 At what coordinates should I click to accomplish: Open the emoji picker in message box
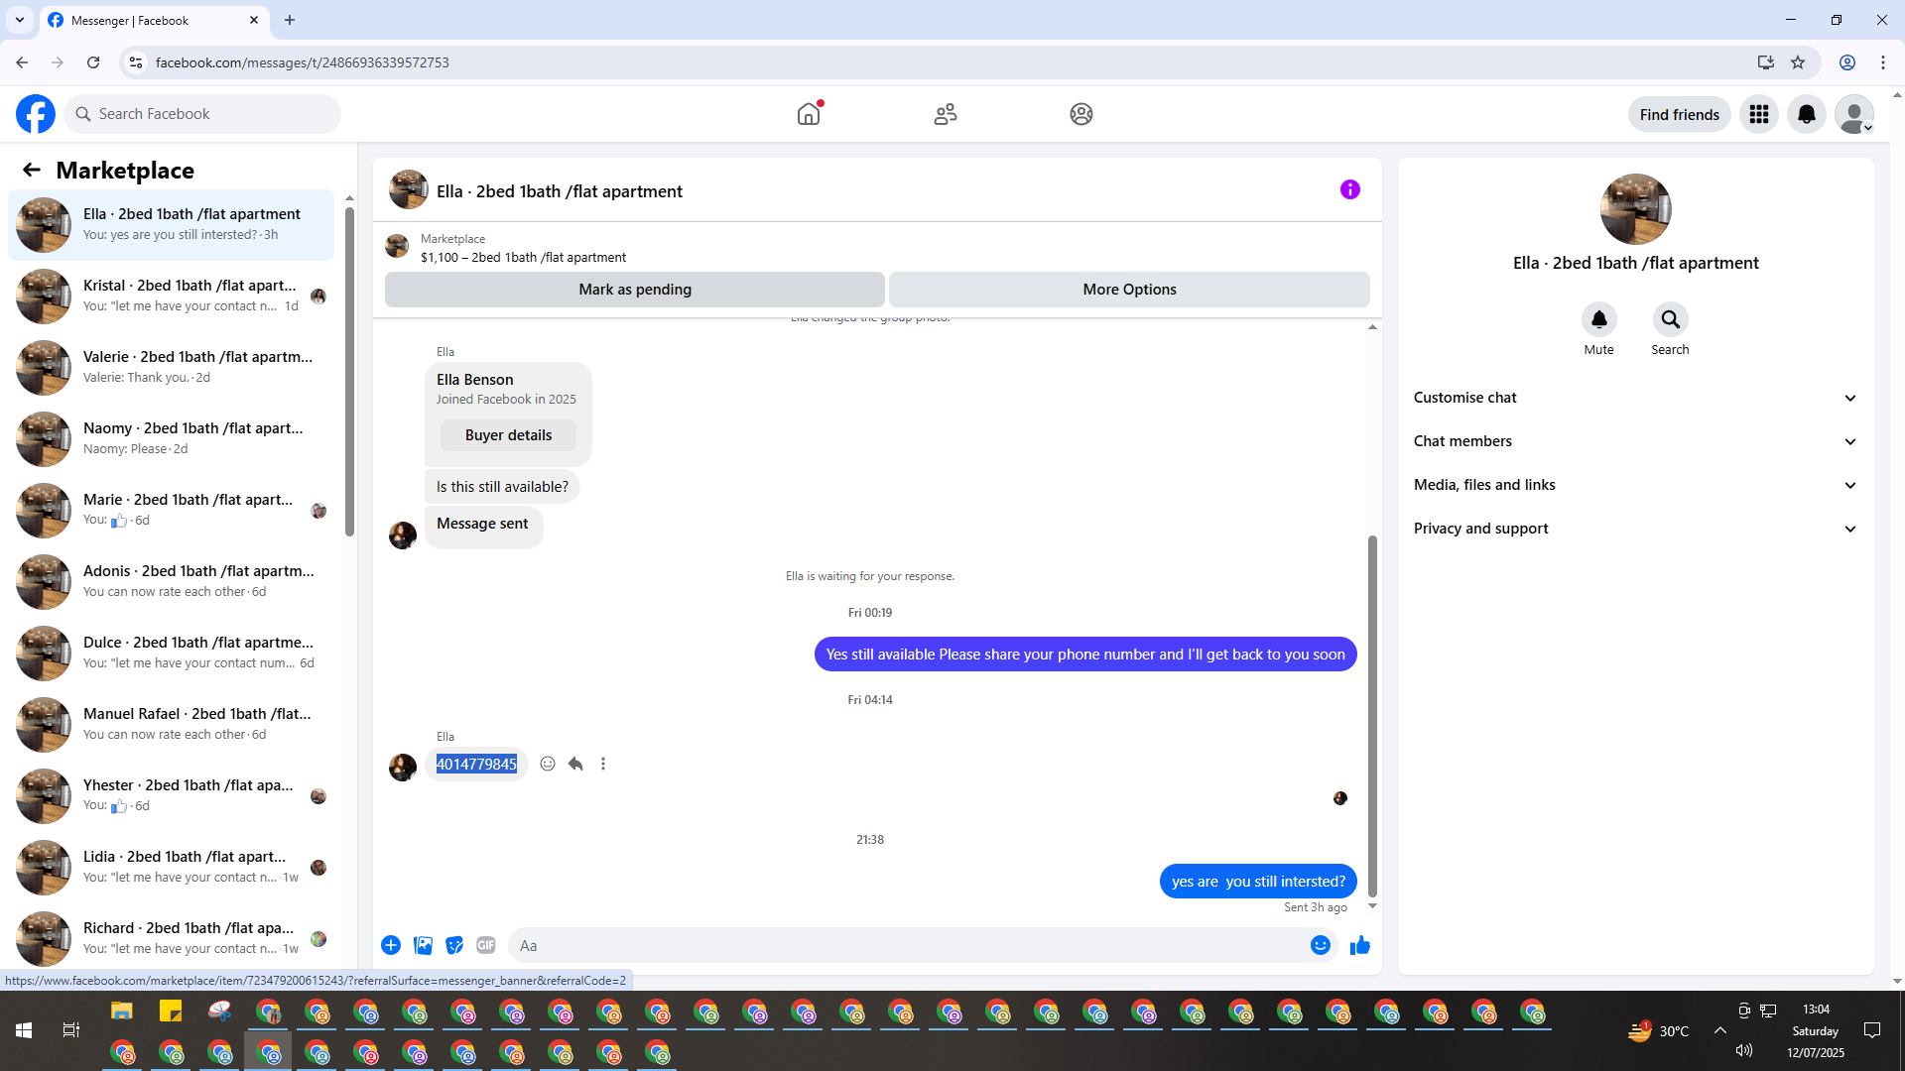[1320, 945]
